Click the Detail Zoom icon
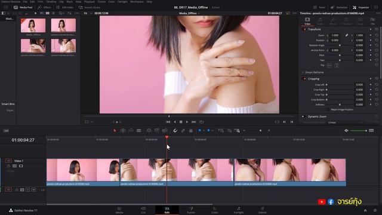 [x=229, y=131]
